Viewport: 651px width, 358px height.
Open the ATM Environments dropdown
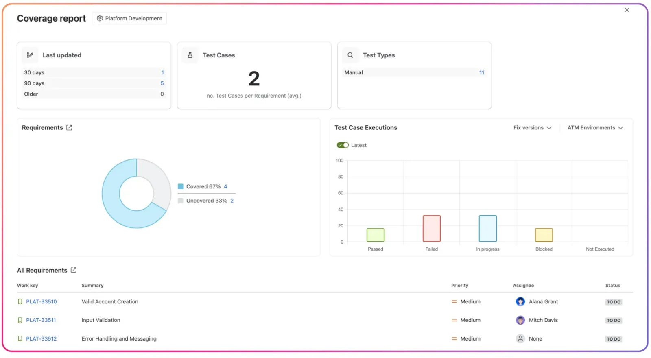coord(595,128)
